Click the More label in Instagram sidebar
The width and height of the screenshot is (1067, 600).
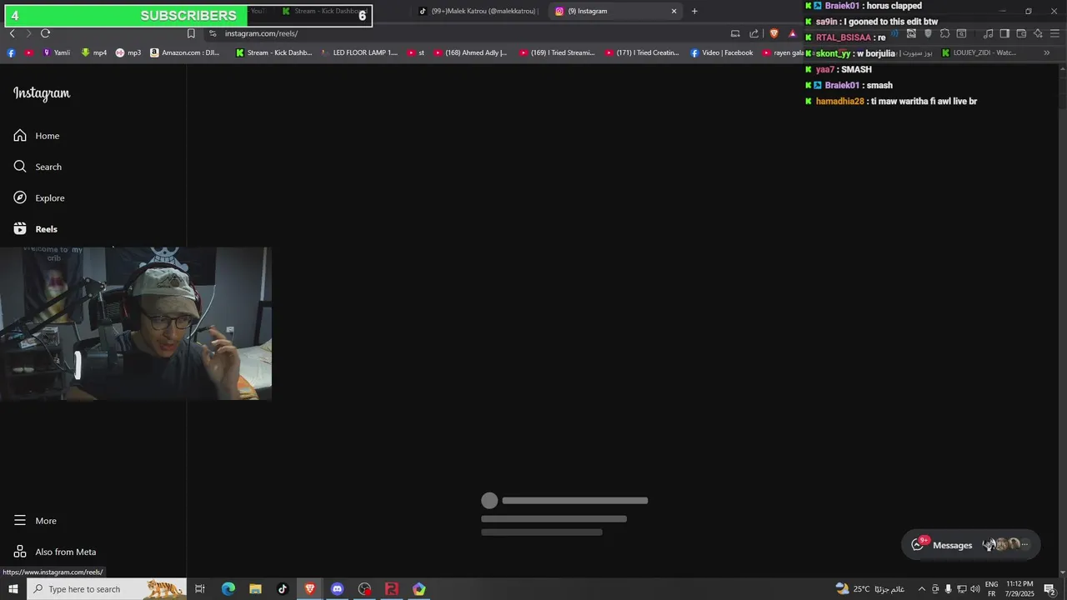click(x=46, y=521)
